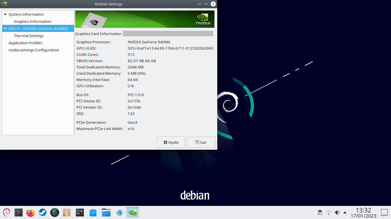This screenshot has height=219, width=391.
Task: Launch Steam from the taskbar
Action: coord(43,212)
